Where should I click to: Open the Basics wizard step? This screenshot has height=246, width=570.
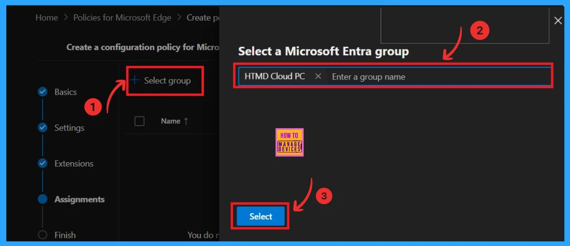(66, 92)
